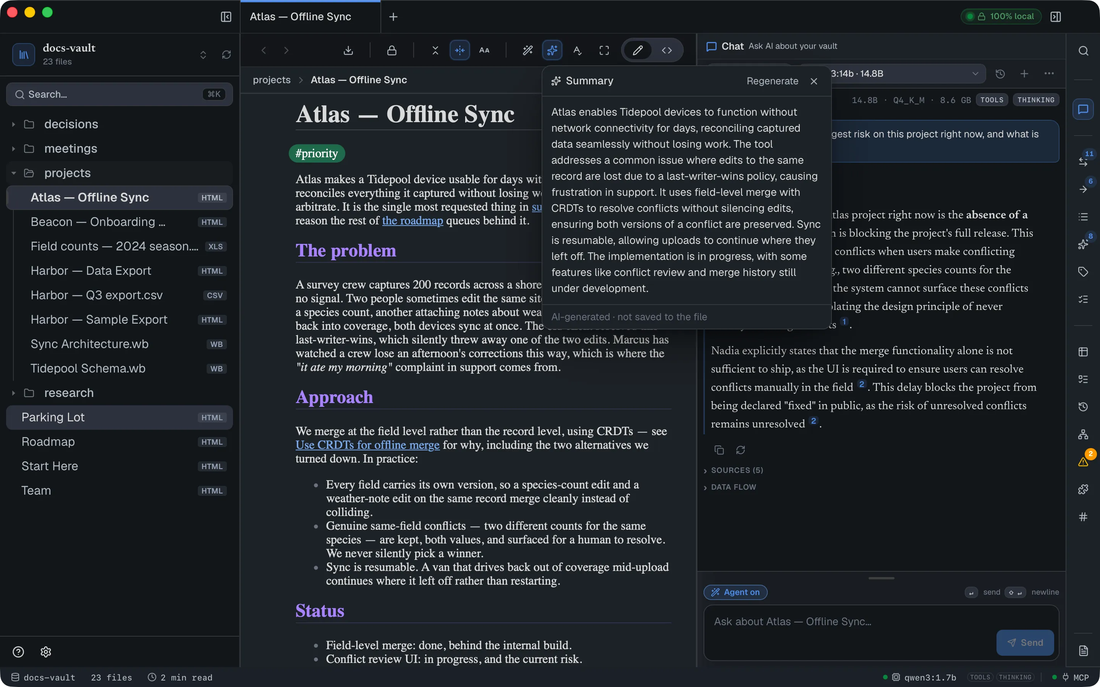
Task: Open Sync Architecture.wb in the file tree
Action: pyautogui.click(x=120, y=344)
